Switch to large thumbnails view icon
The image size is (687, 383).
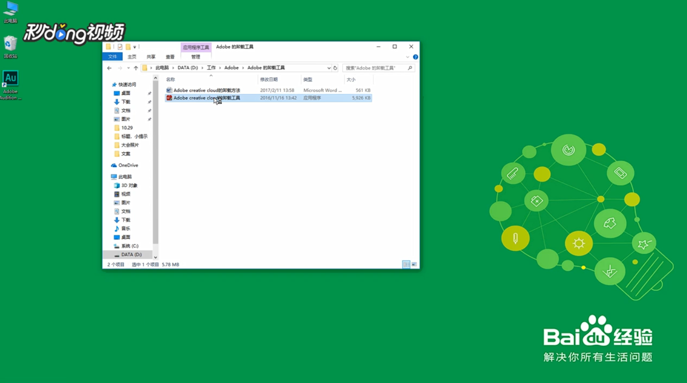[414, 264]
